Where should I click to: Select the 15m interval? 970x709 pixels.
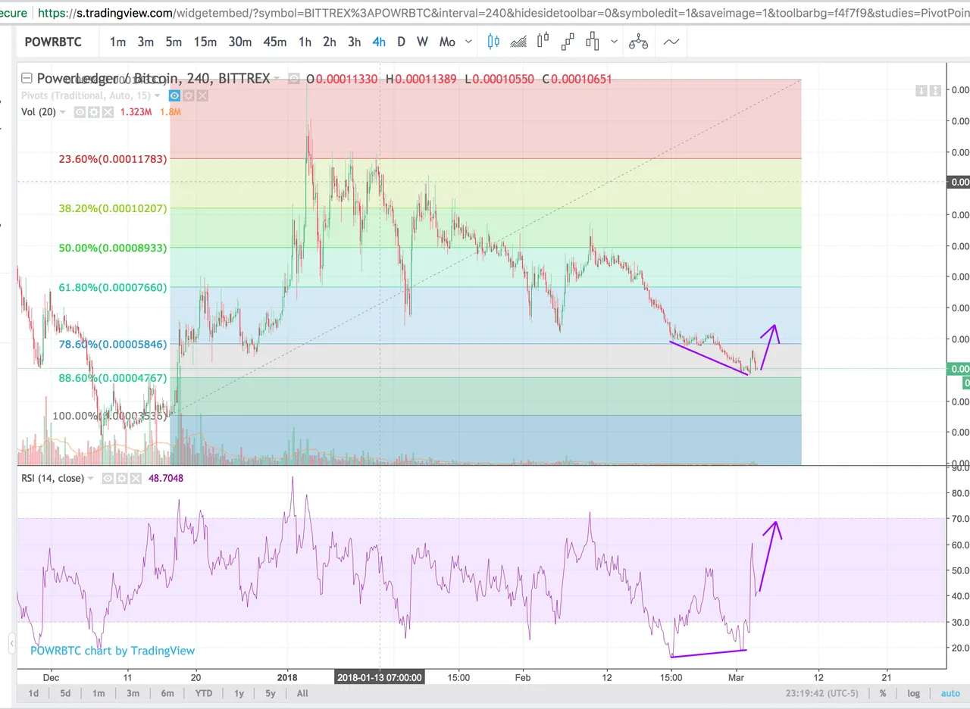pos(205,42)
